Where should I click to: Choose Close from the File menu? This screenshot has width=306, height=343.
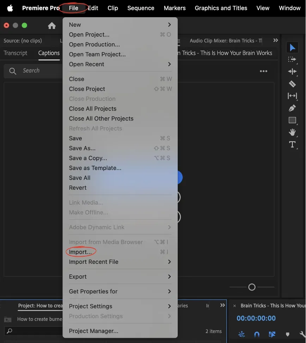pyautogui.click(x=120, y=79)
